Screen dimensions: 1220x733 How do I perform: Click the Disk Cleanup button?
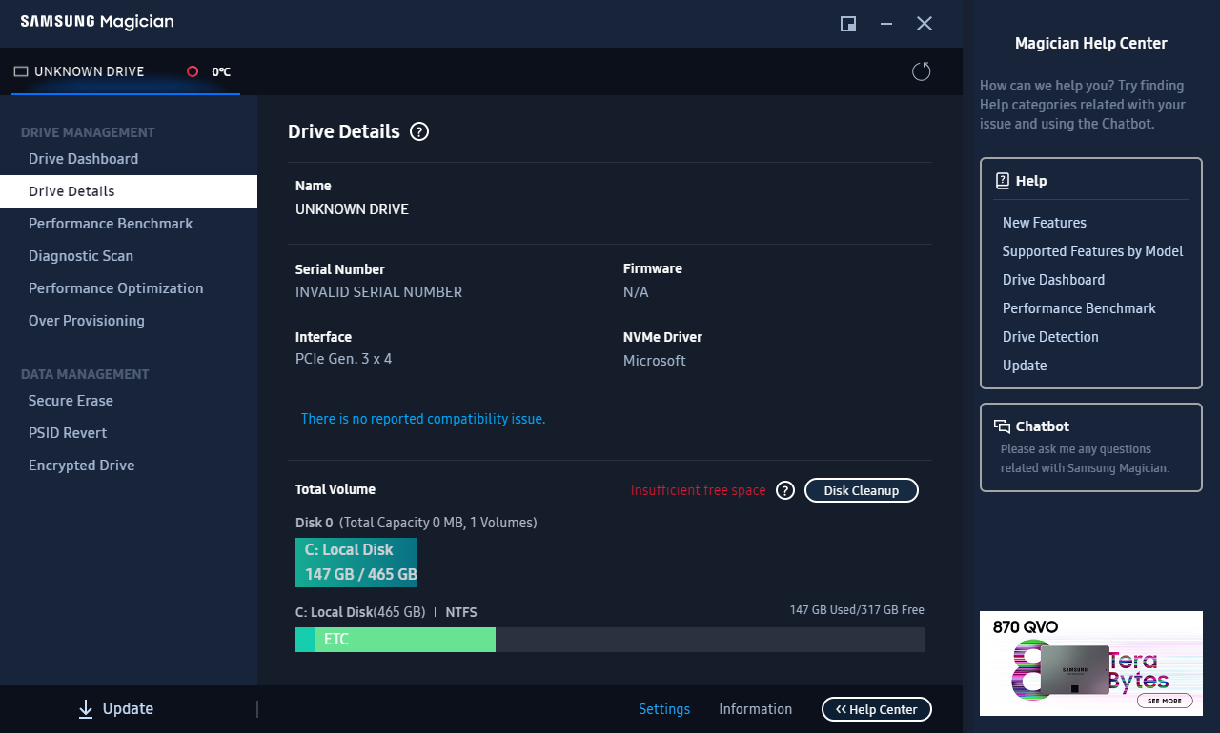click(862, 490)
